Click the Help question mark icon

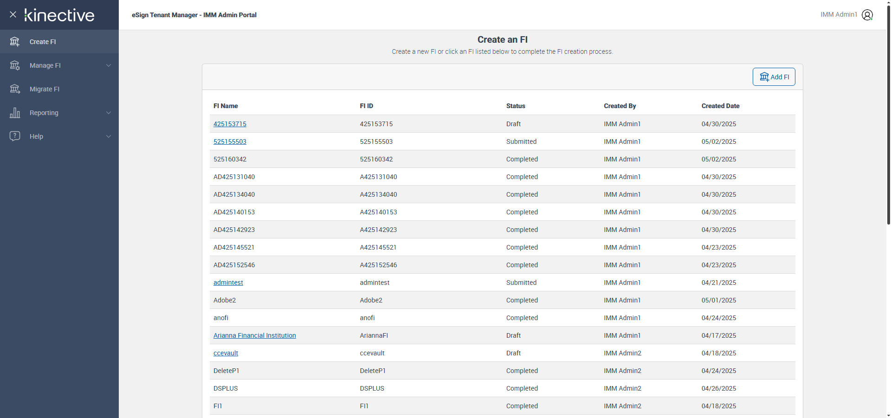(15, 136)
